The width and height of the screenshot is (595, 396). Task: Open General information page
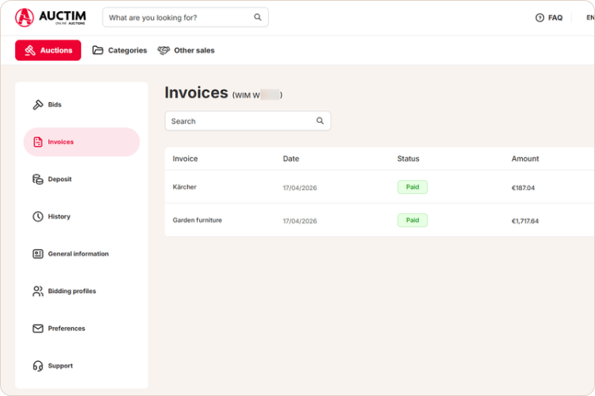coord(82,253)
